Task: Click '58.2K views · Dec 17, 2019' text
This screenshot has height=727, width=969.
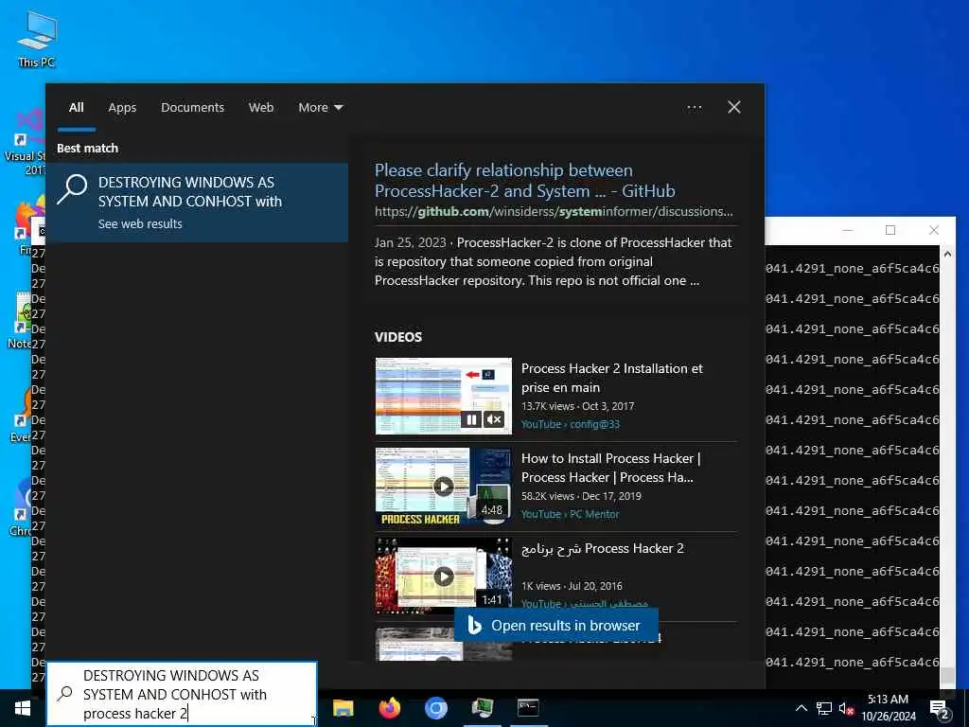Action: click(x=582, y=496)
